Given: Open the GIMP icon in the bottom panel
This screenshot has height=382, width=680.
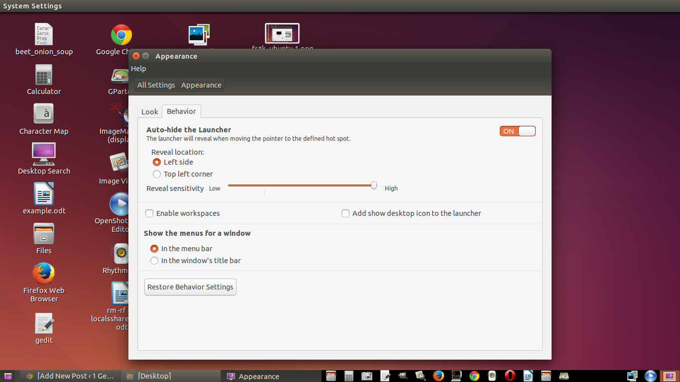Looking at the screenshot, I should click(x=403, y=376).
